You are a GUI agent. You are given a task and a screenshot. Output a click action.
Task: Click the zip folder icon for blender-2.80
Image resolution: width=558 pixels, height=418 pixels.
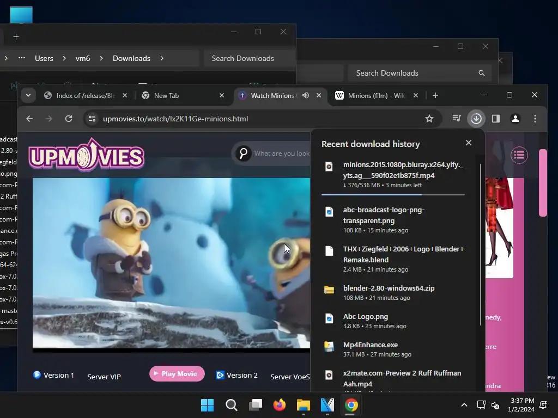click(329, 290)
